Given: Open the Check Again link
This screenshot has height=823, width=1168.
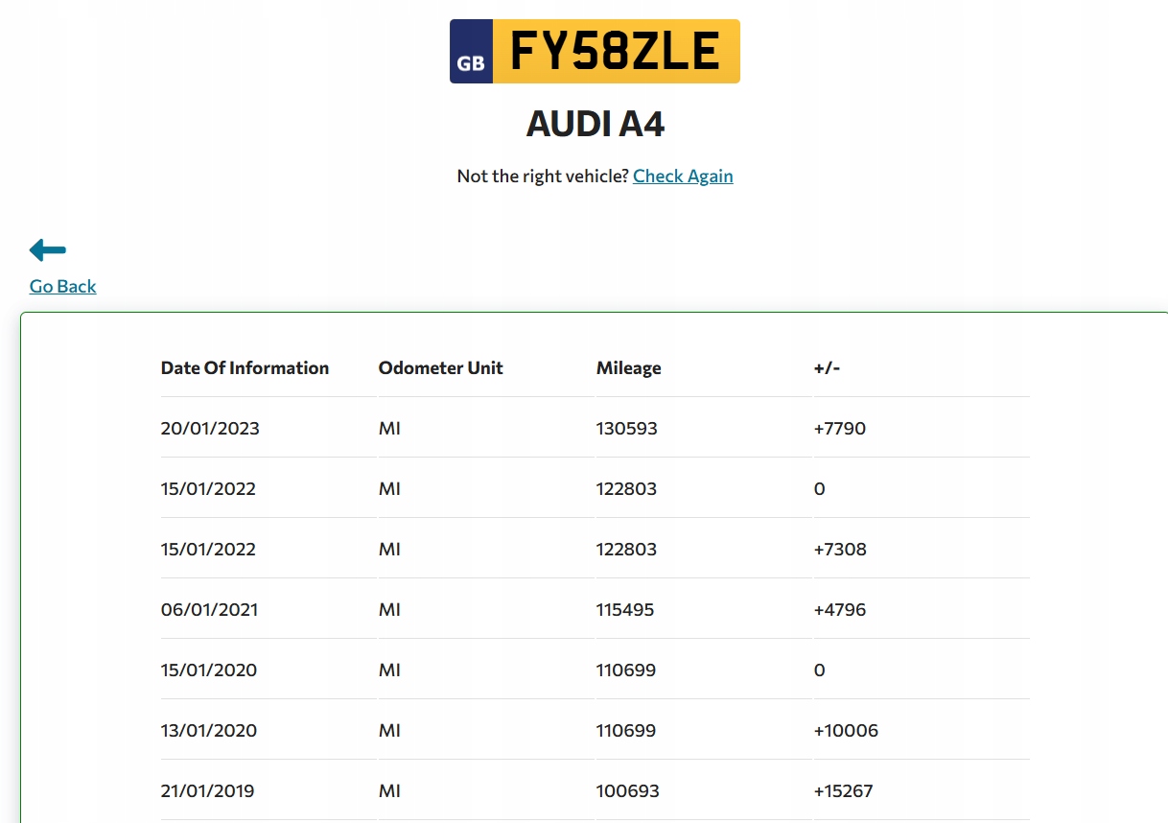Looking at the screenshot, I should pyautogui.click(x=683, y=176).
